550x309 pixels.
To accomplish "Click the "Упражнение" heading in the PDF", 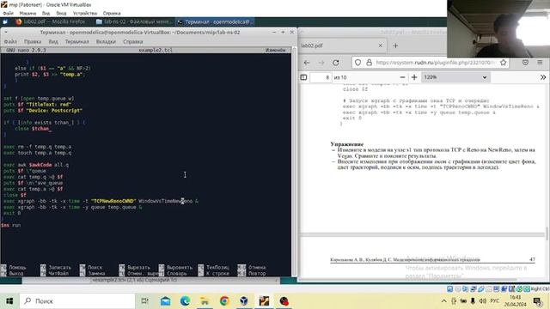I will 347,144.
